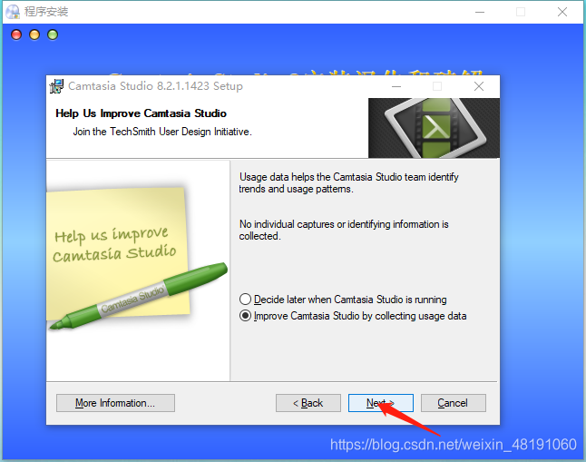Viewport: 586px width, 462px height.
Task: Close the 程序安装 outer window
Action: coord(562,12)
